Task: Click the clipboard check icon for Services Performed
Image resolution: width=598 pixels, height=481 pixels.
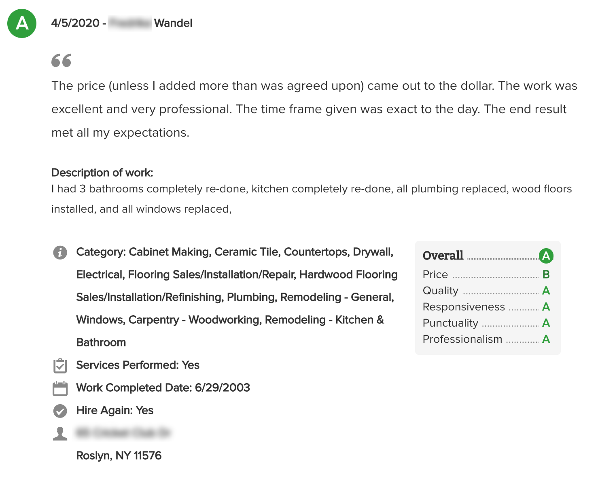Action: (60, 365)
